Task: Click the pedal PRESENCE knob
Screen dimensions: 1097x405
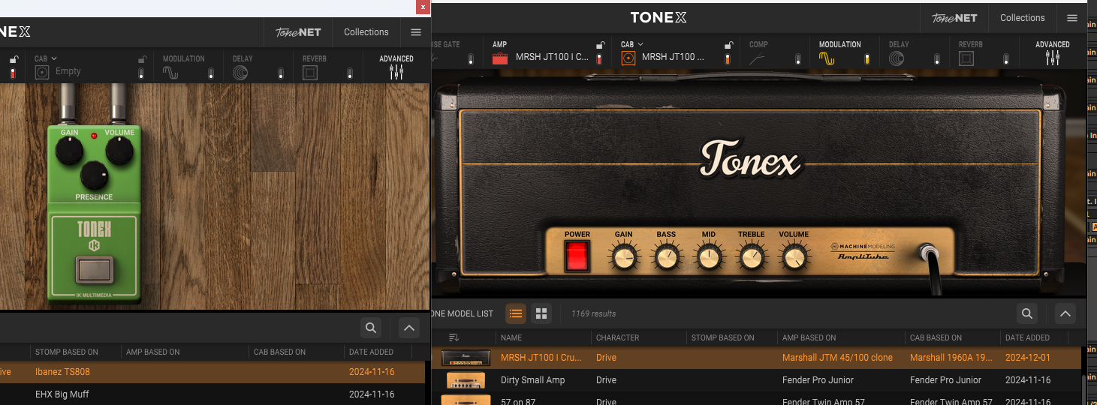Action: tap(95, 175)
